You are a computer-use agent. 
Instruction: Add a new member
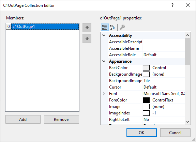click(x=23, y=120)
